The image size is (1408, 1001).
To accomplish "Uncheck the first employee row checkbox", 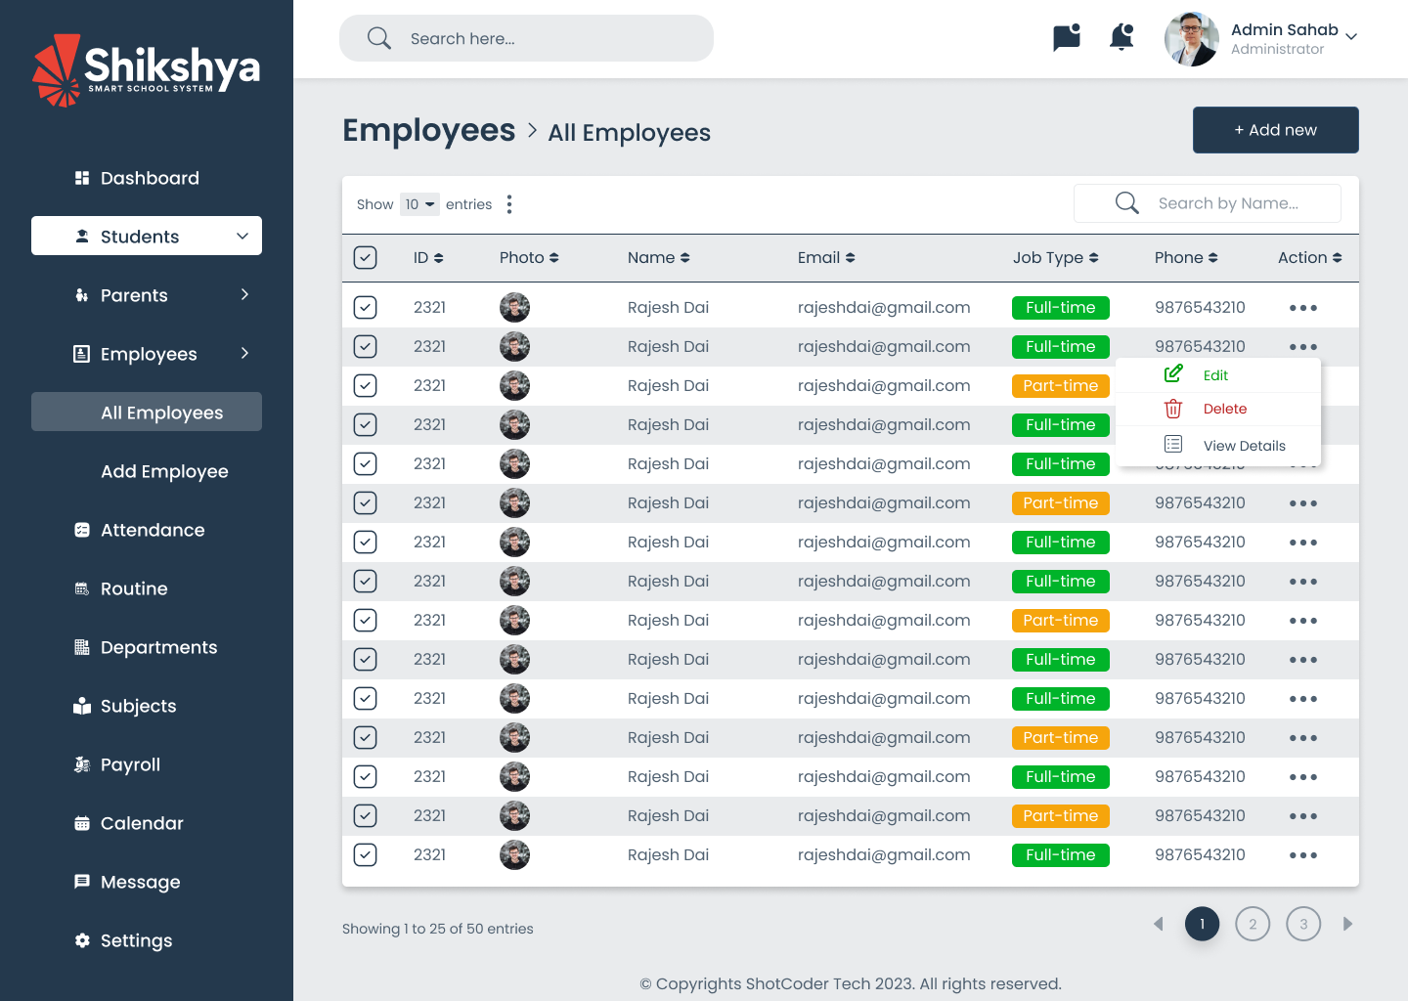I will click(x=365, y=308).
